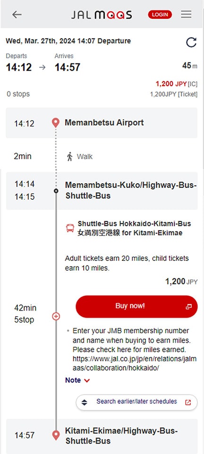Open the hamburger menu icon
Image resolution: width=204 pixels, height=454 pixels.
pyautogui.click(x=187, y=14)
